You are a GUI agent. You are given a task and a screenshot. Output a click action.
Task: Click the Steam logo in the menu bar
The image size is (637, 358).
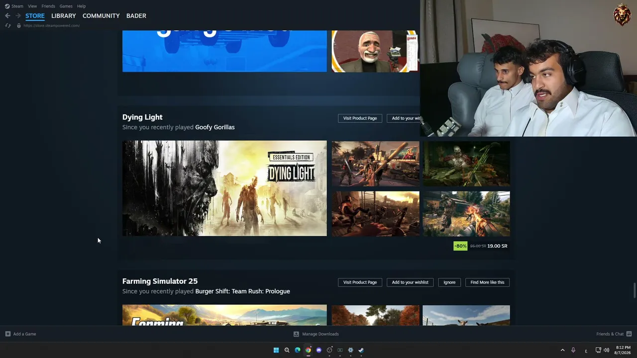pyautogui.click(x=7, y=6)
